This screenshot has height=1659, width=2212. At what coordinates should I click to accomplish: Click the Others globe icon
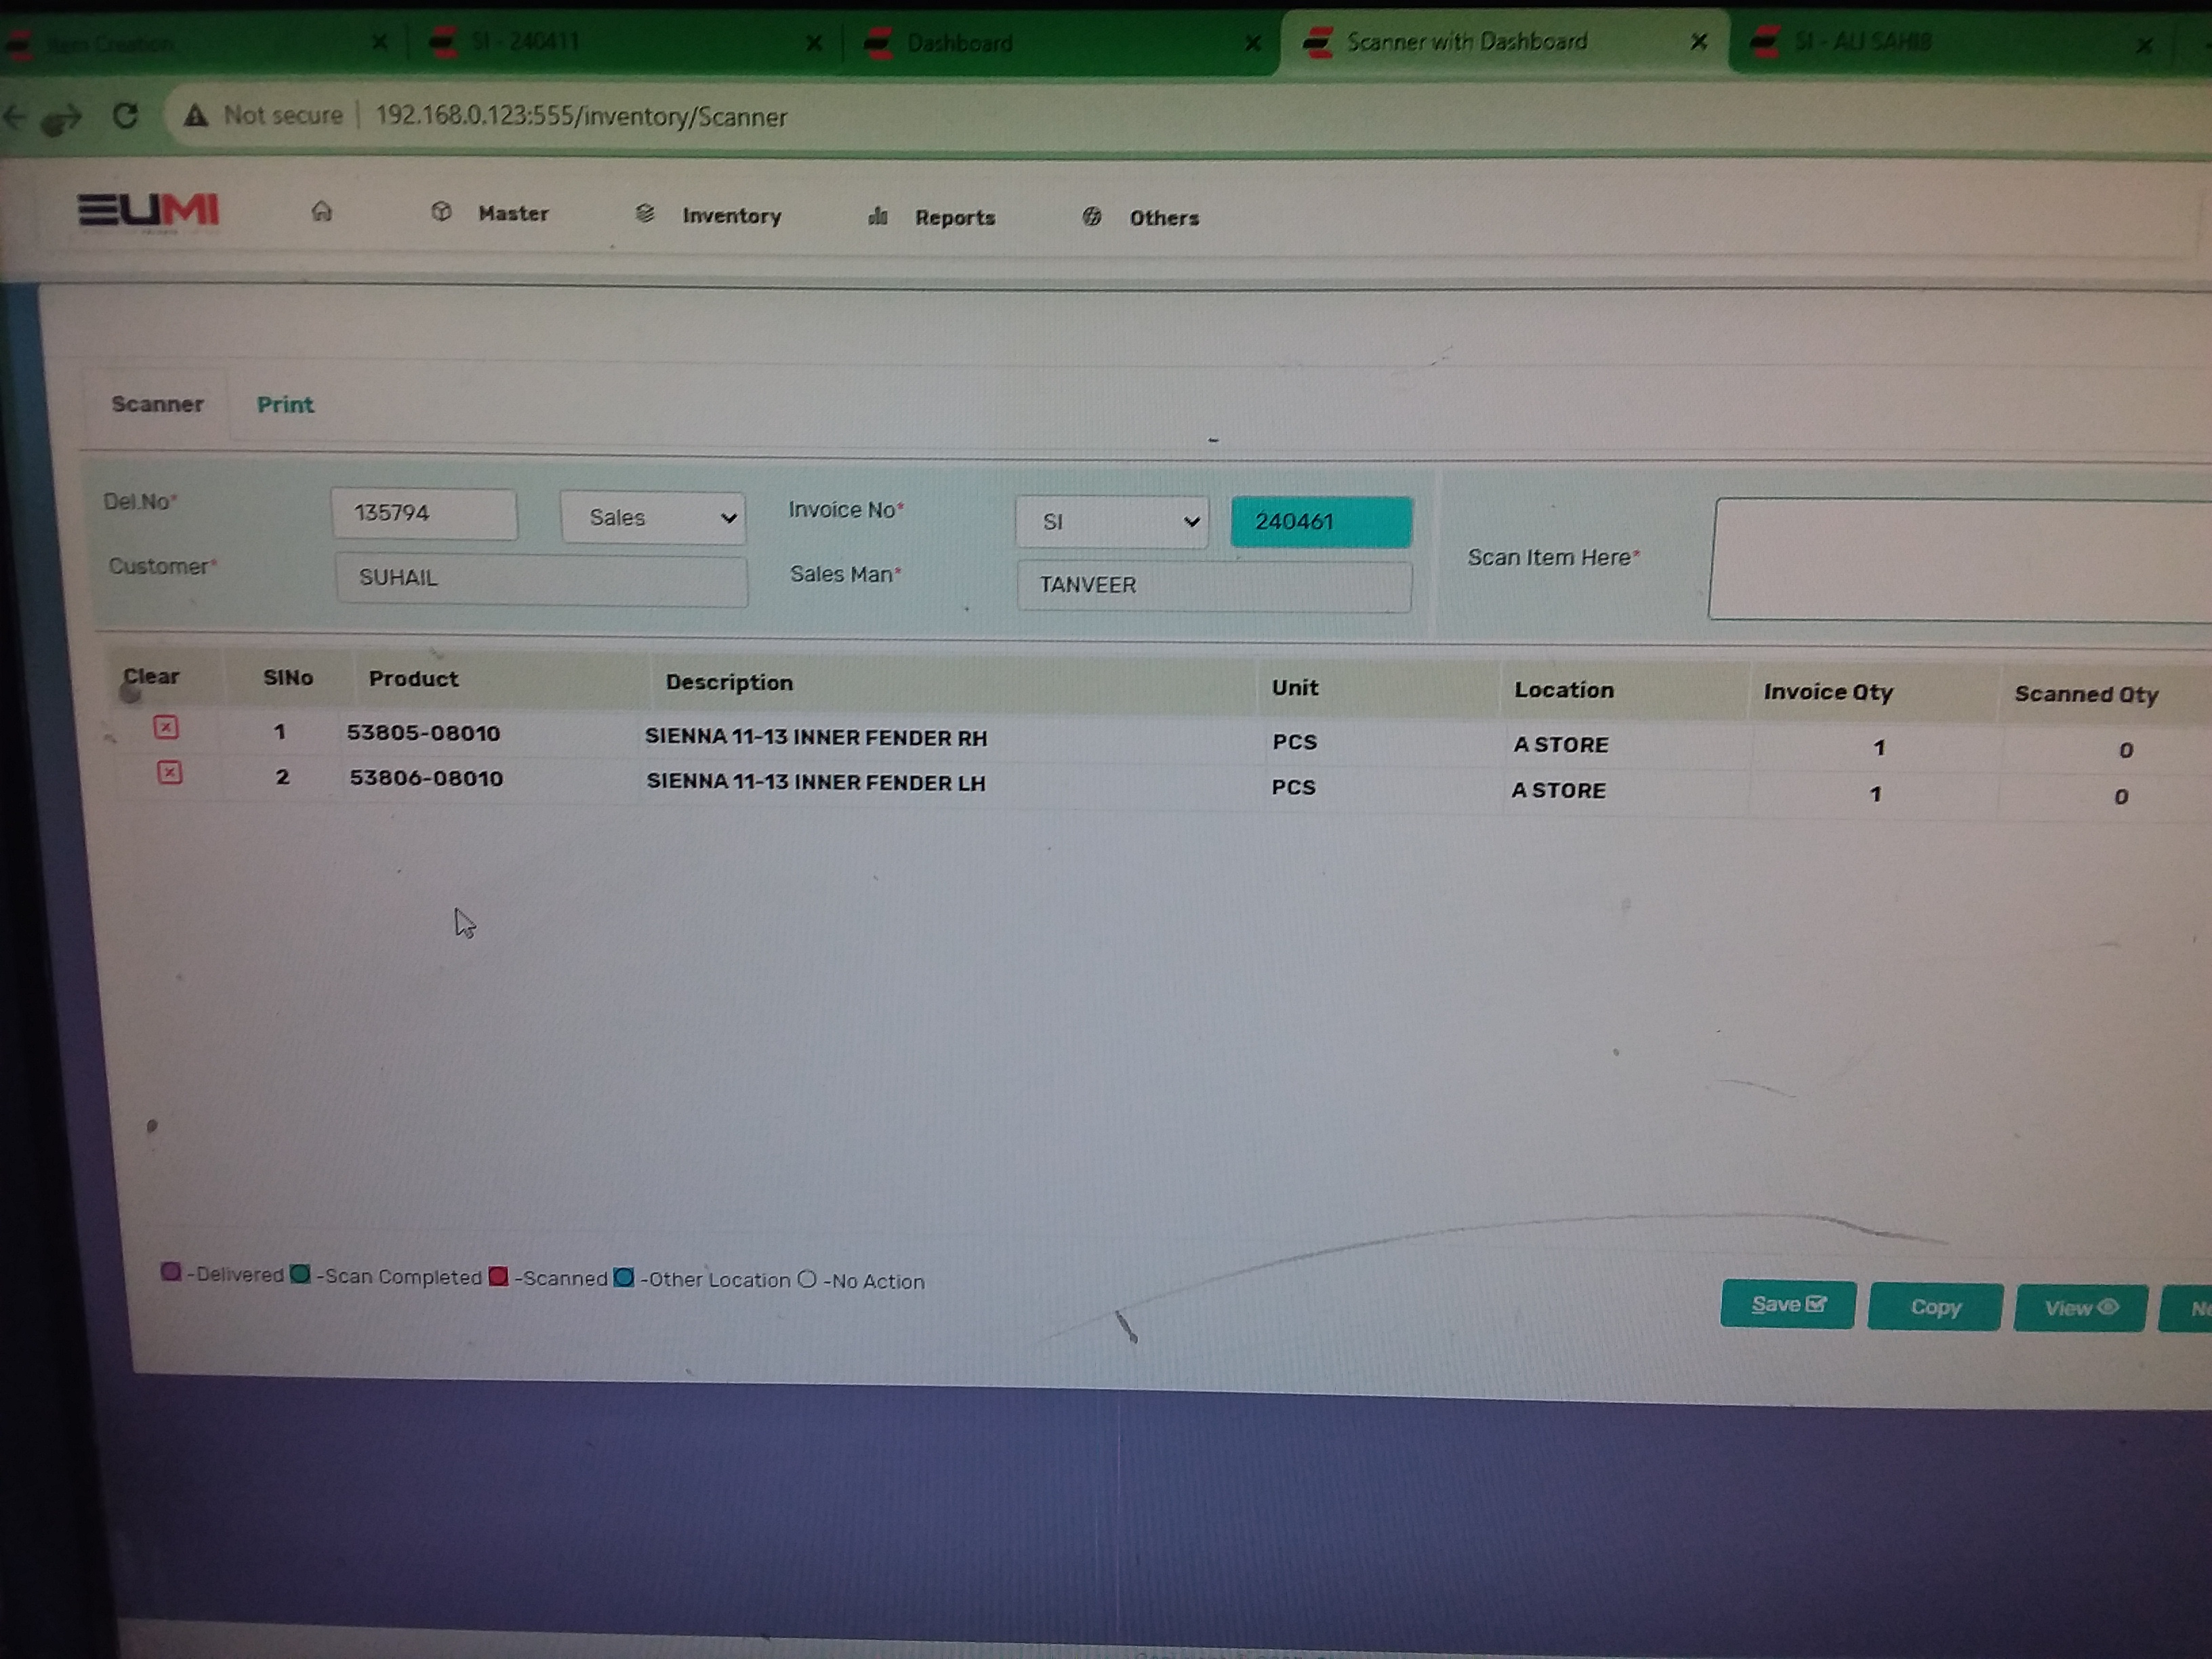[x=1091, y=217]
